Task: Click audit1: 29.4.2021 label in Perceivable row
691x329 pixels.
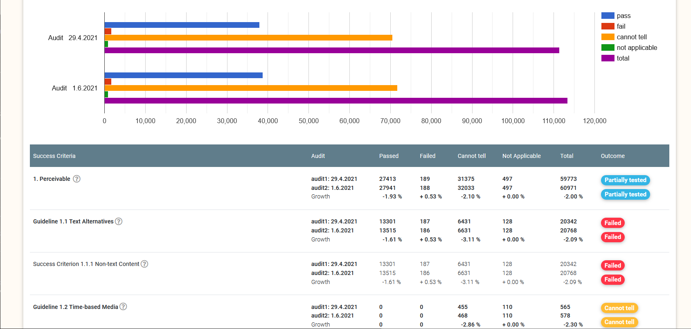Action: [334, 179]
